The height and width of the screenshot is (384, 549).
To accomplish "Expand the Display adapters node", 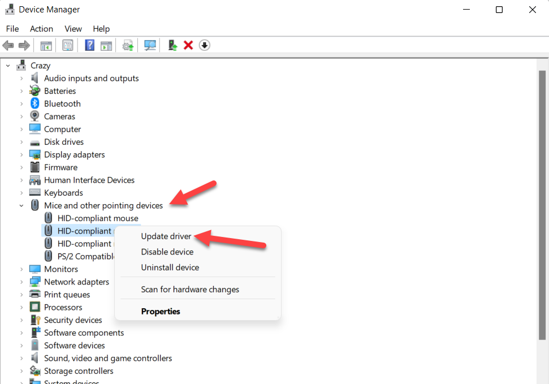I will tap(22, 155).
